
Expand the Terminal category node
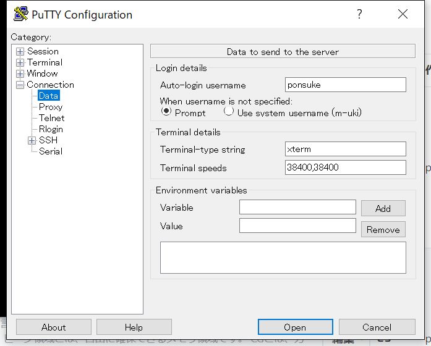click(x=20, y=62)
